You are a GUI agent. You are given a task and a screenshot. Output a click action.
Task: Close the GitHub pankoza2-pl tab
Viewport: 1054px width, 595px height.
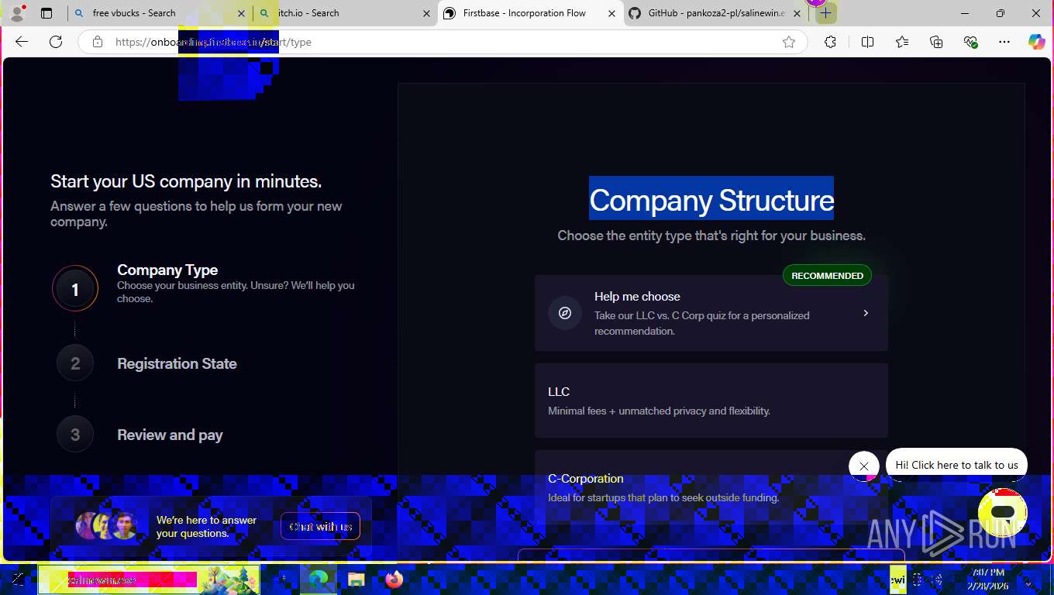(797, 13)
